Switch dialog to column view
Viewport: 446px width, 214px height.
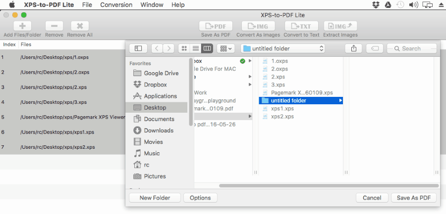207,48
